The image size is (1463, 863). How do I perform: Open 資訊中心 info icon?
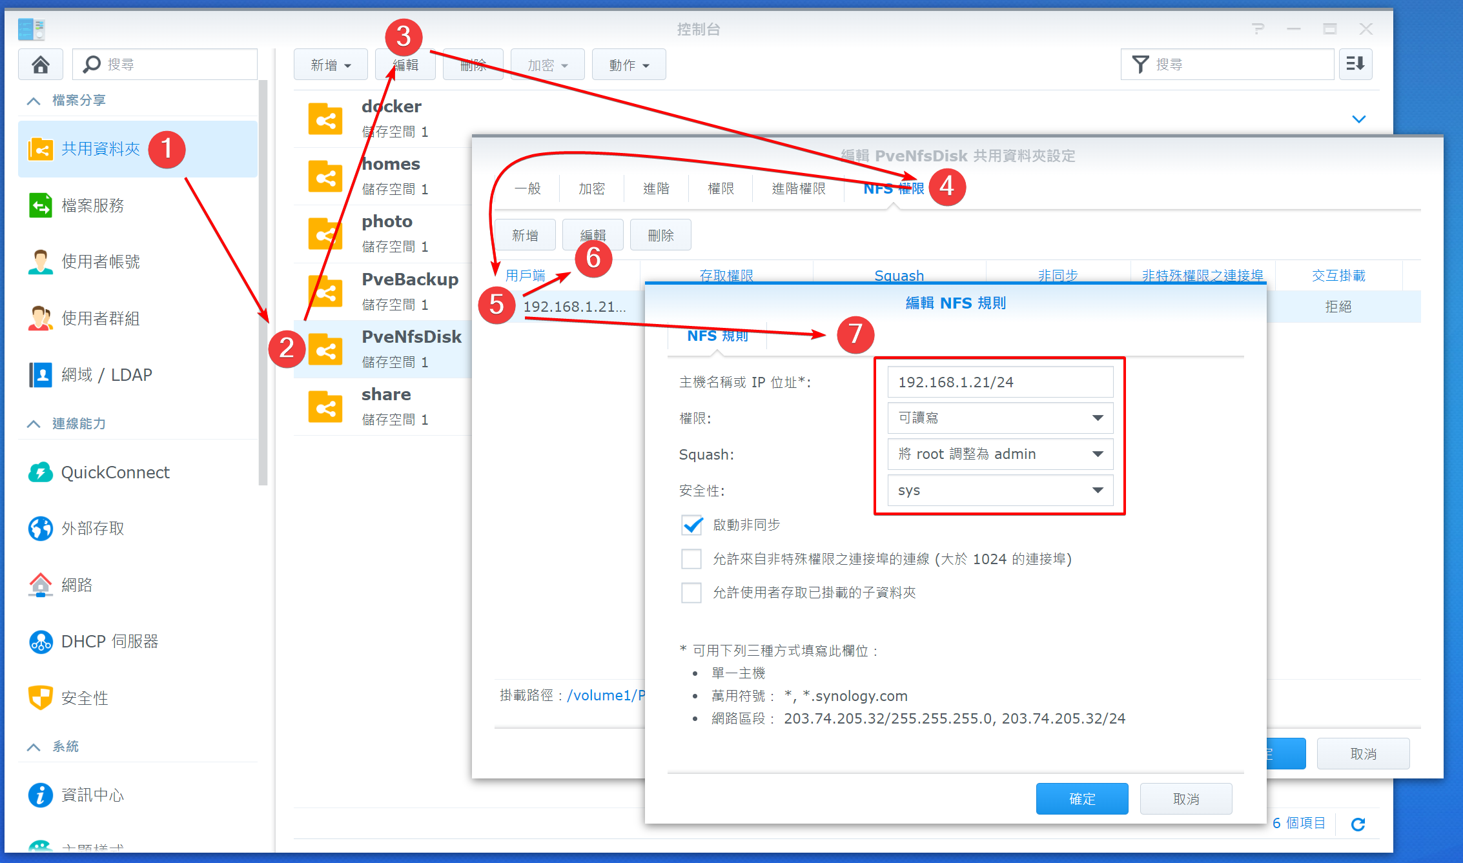coord(41,795)
